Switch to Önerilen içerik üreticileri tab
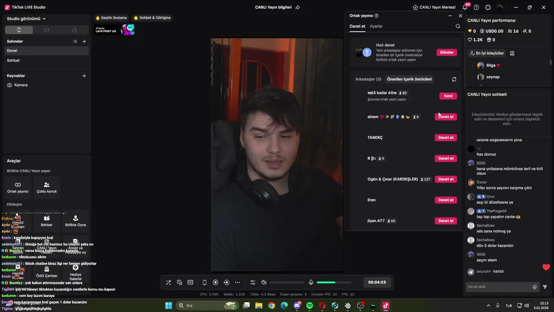The width and height of the screenshot is (554, 312). (409, 79)
